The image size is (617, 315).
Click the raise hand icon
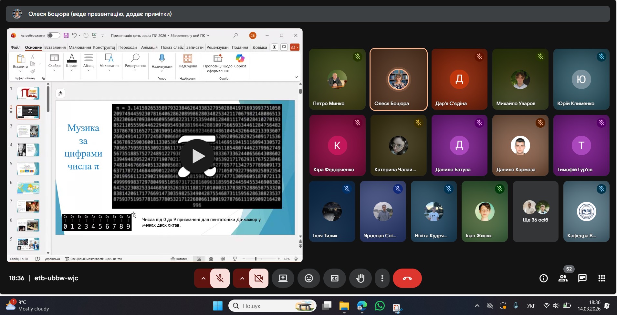[x=360, y=278]
